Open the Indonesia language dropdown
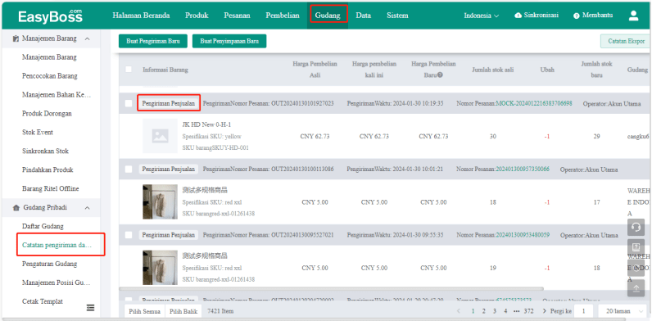This screenshot has width=652, height=321. [482, 16]
